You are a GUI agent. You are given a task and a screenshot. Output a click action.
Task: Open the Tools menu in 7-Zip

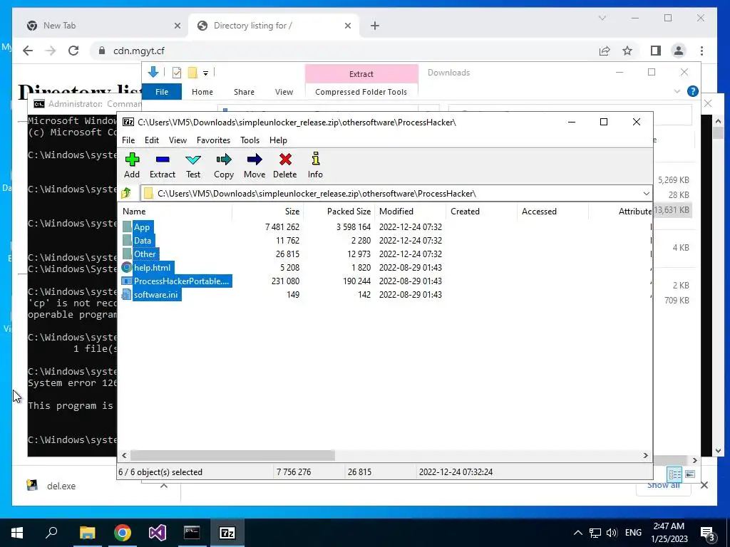pyautogui.click(x=250, y=140)
